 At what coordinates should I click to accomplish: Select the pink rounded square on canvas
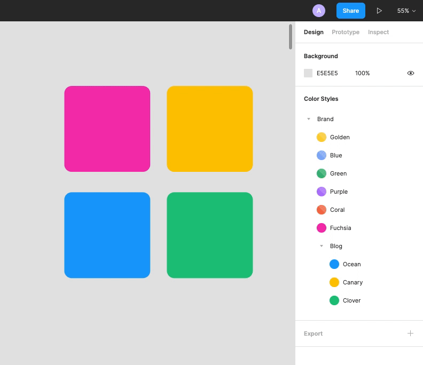pyautogui.click(x=107, y=129)
